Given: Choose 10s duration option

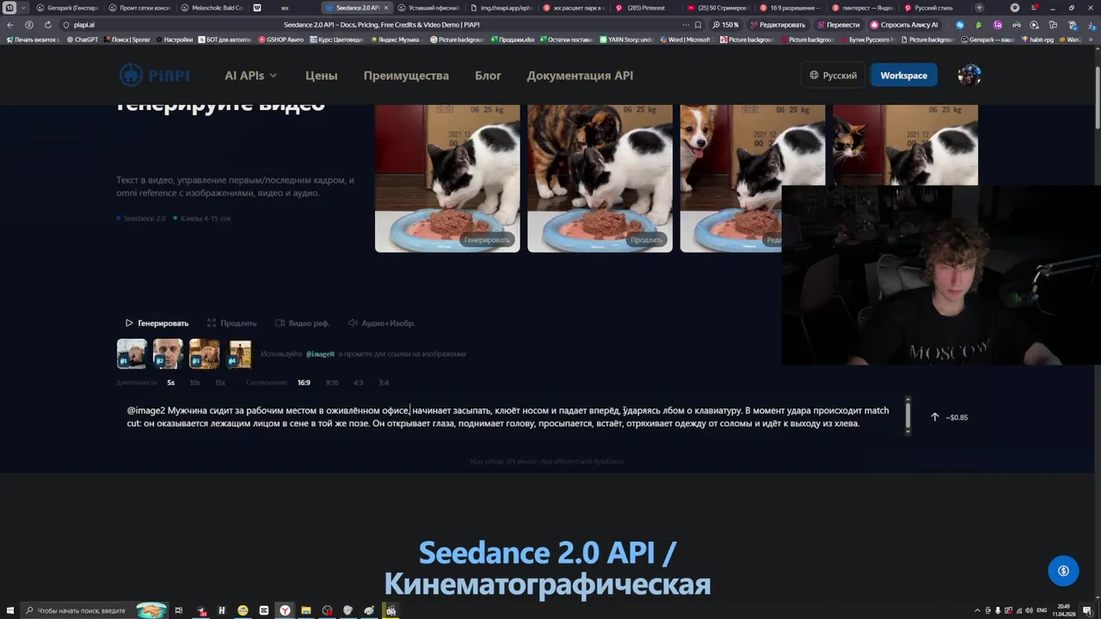Looking at the screenshot, I should [x=195, y=383].
